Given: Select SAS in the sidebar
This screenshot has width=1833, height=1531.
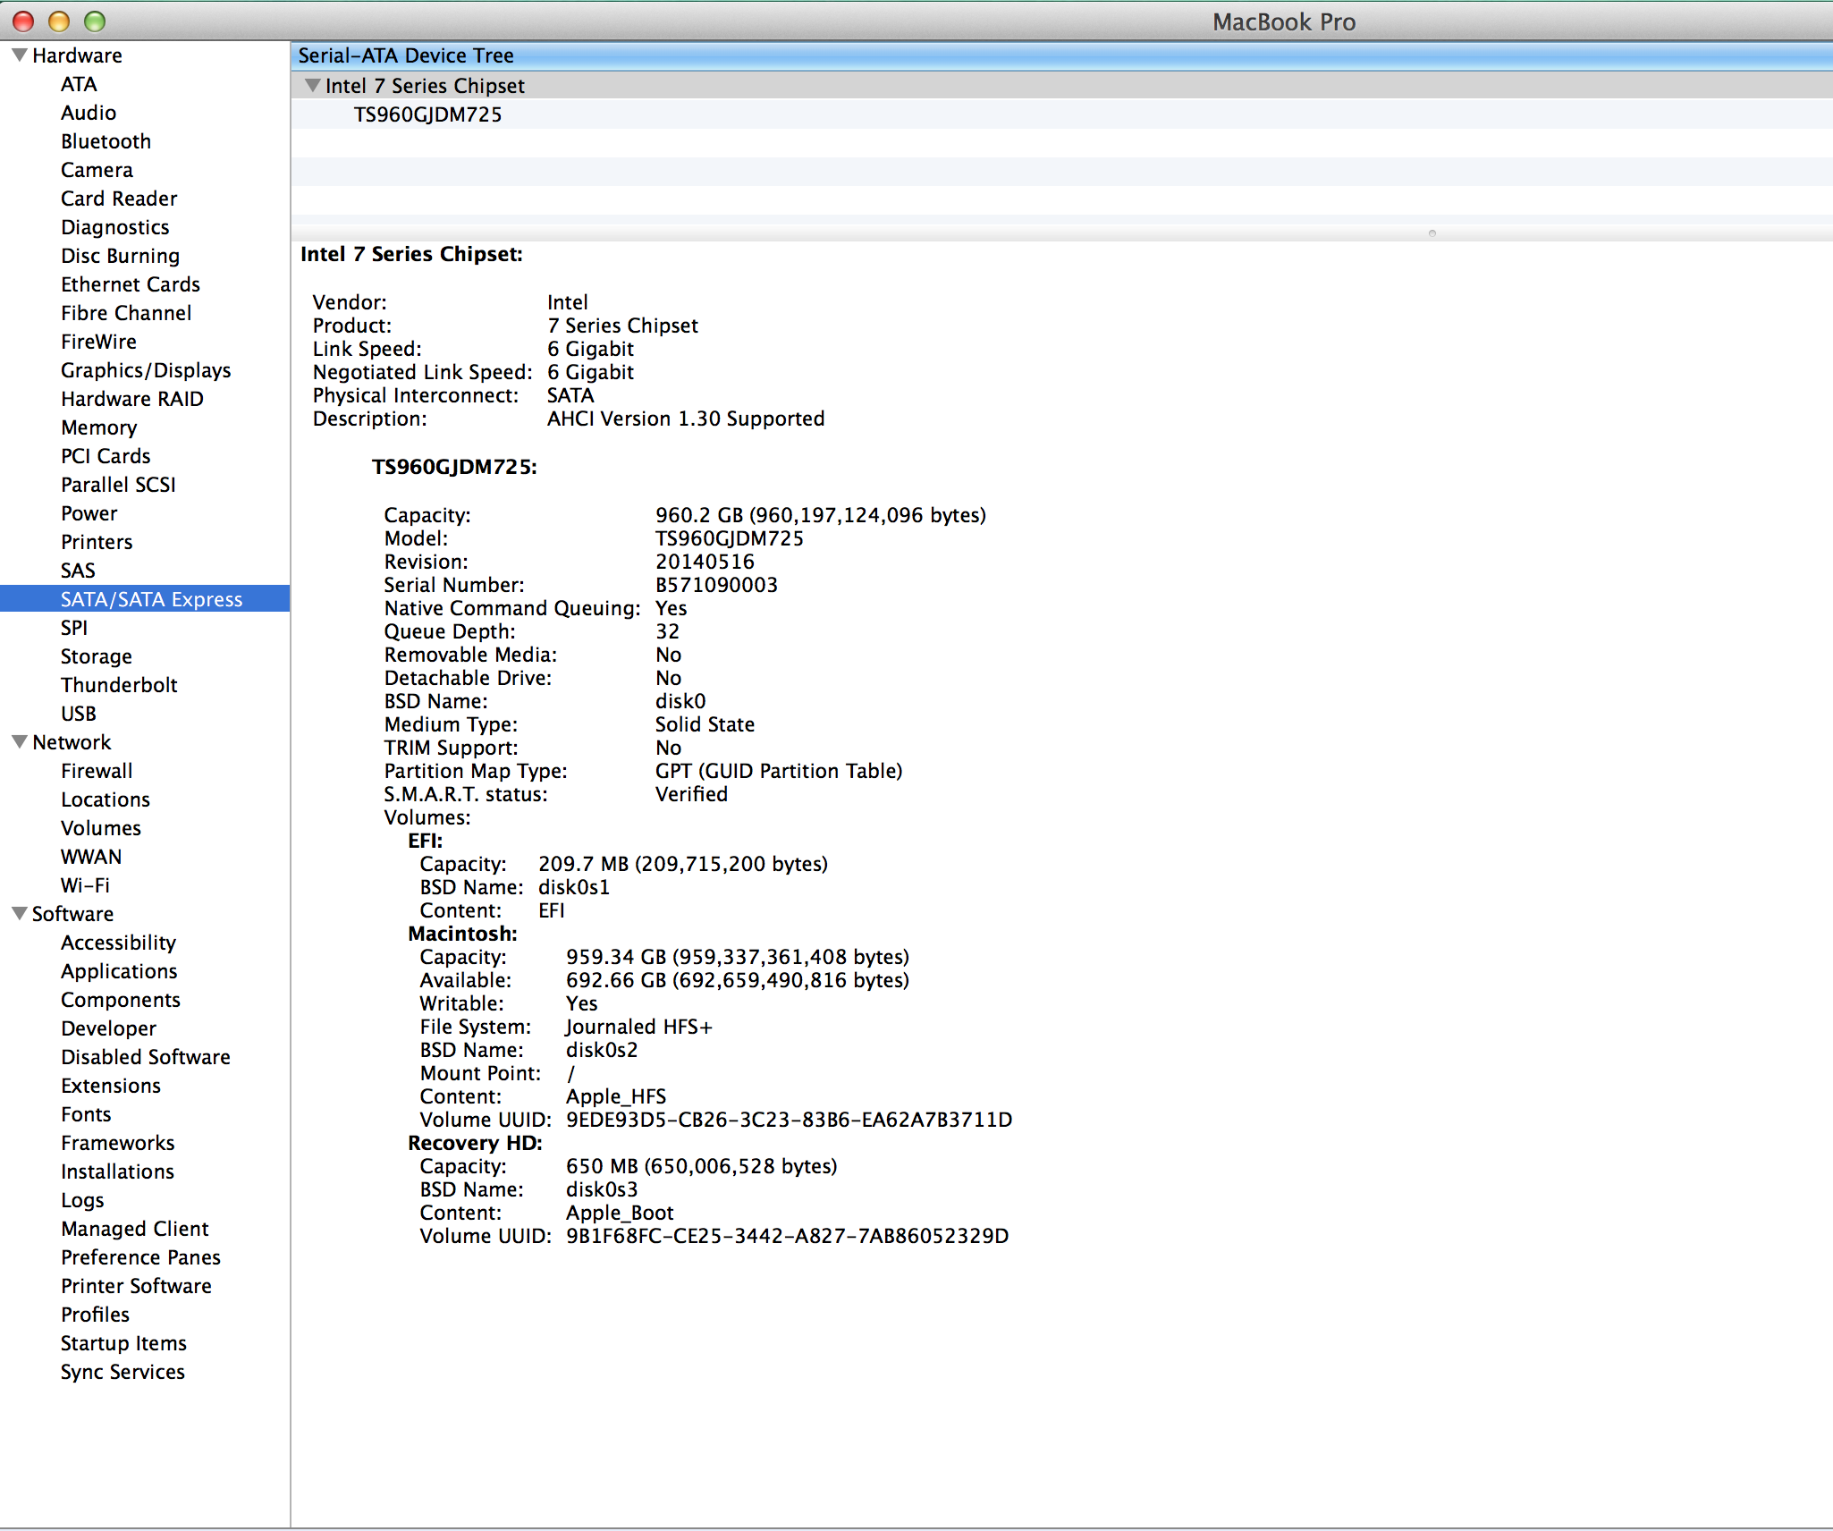Looking at the screenshot, I should point(78,571).
